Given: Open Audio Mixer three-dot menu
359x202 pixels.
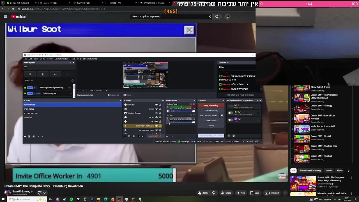Looking at the screenshot, I should click(x=172, y=136).
